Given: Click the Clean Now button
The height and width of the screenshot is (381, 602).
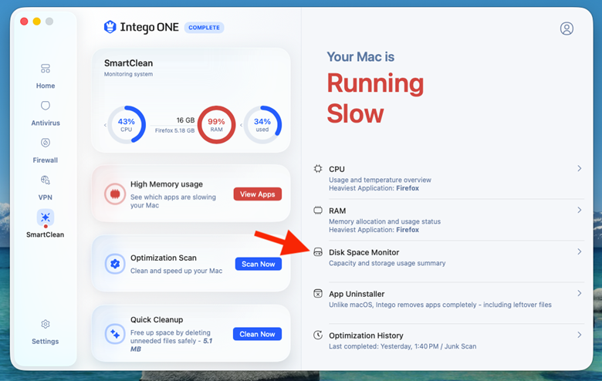Looking at the screenshot, I should pyautogui.click(x=257, y=334).
